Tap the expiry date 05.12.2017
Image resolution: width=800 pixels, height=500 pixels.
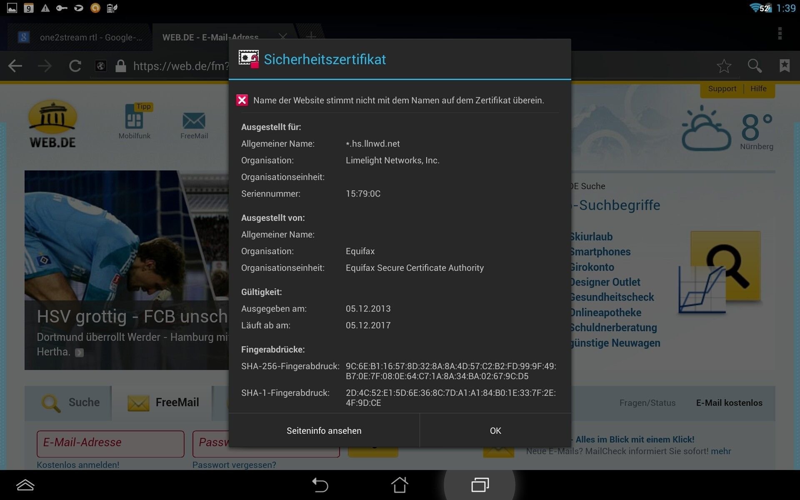click(368, 325)
